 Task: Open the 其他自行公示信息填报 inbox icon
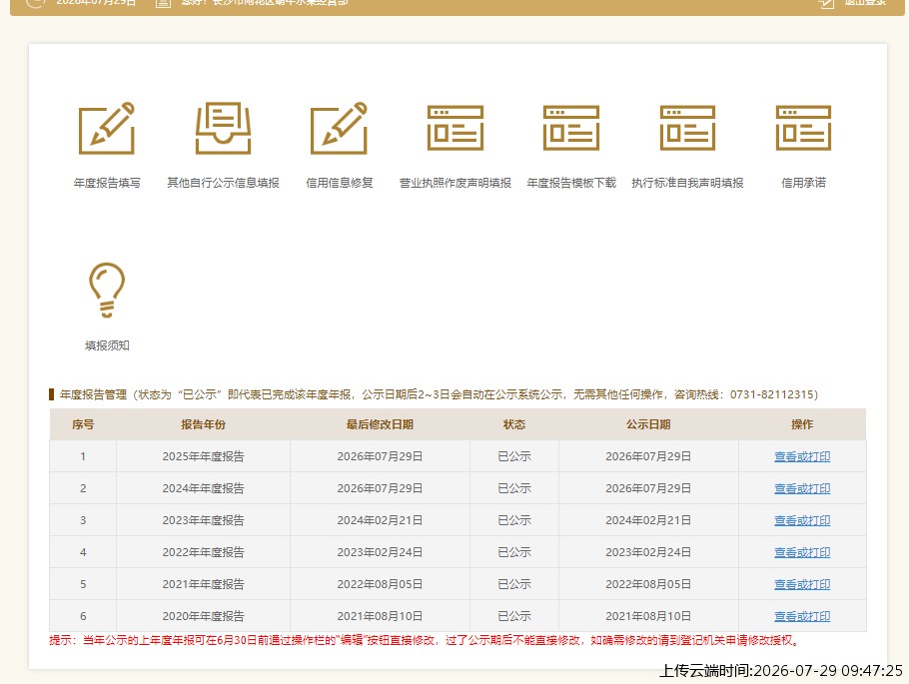223,128
